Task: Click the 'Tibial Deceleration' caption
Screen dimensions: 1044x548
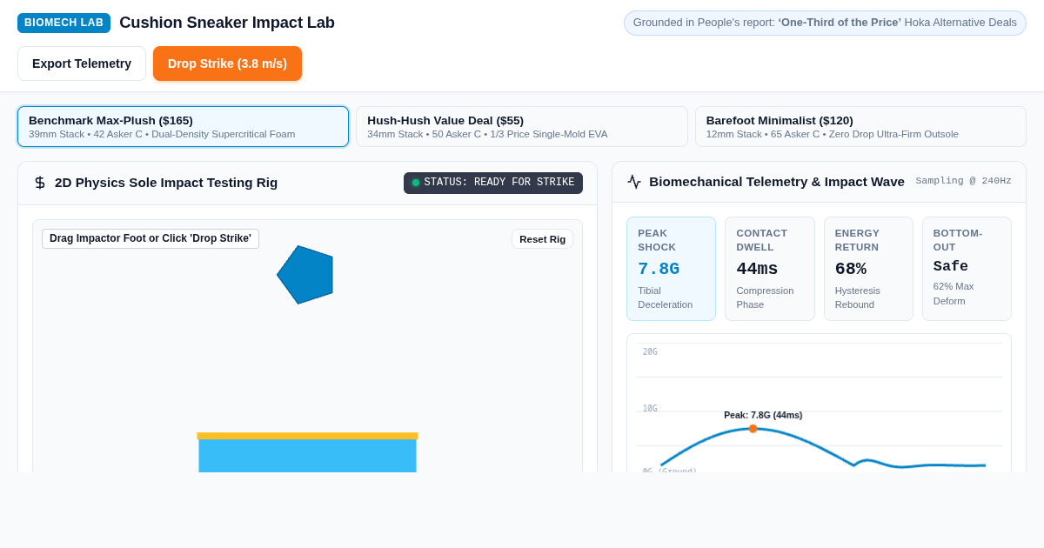Action: click(x=666, y=297)
